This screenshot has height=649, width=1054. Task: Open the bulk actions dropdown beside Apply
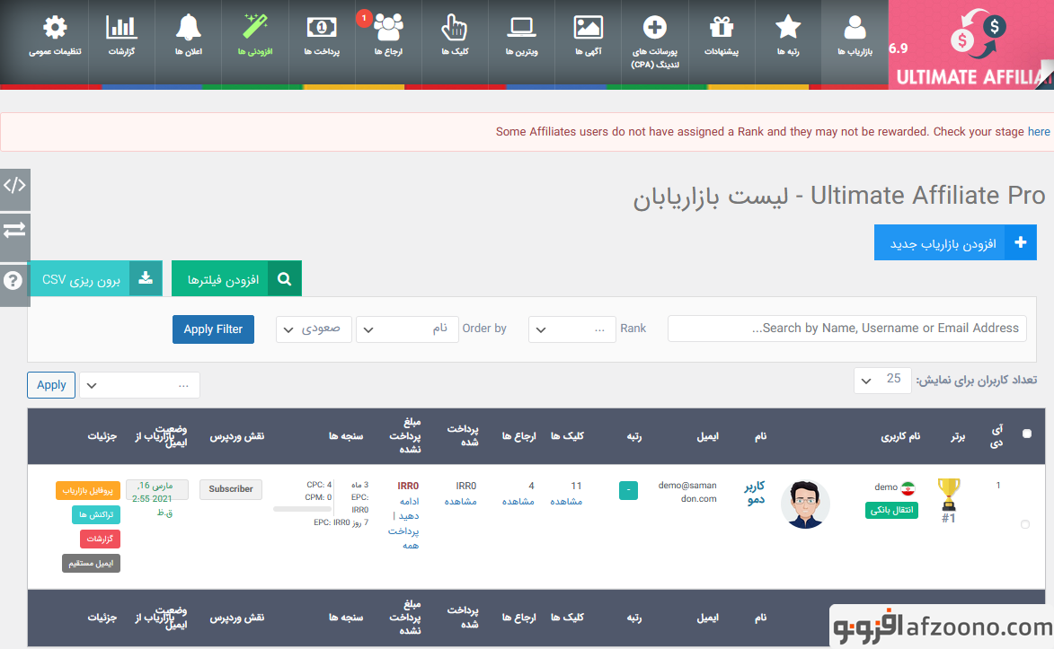[x=140, y=386]
